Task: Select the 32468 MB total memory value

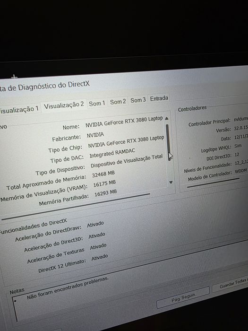Action: [103, 174]
